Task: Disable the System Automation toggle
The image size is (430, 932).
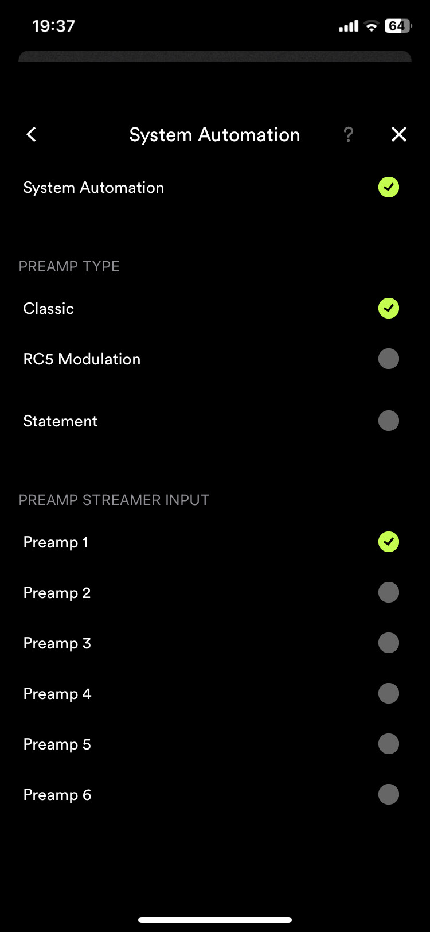Action: (x=388, y=187)
